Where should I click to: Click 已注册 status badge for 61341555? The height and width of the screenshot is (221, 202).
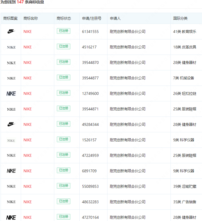[64, 31]
